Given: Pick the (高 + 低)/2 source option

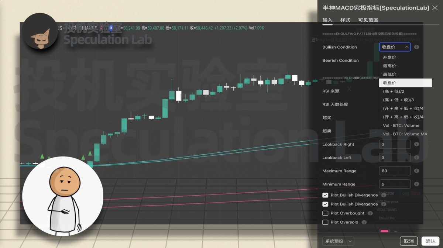Looking at the screenshot, I should pos(405,92).
